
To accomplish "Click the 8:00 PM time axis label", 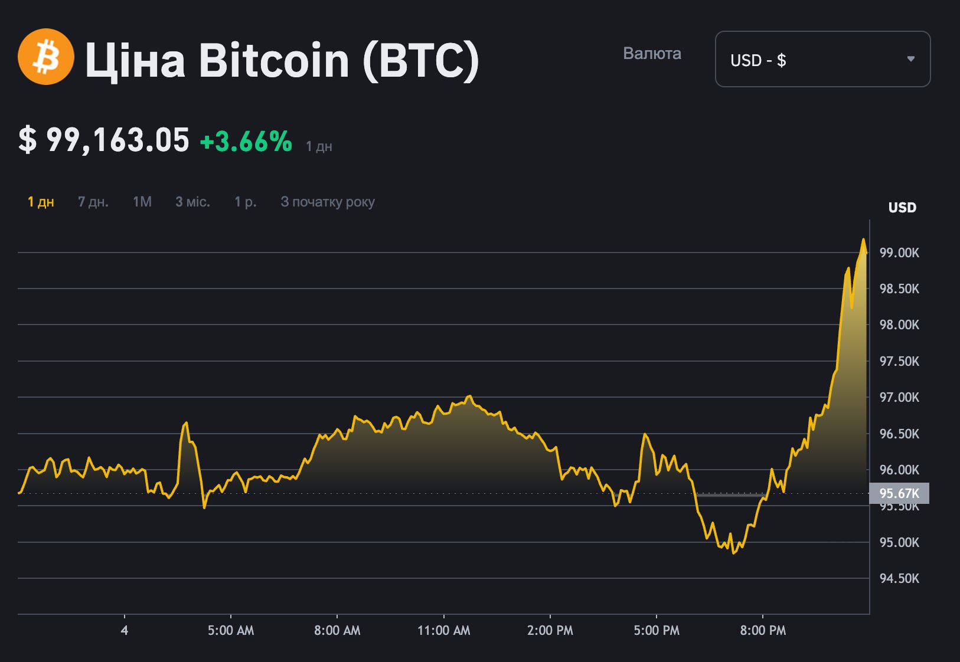I will [763, 630].
